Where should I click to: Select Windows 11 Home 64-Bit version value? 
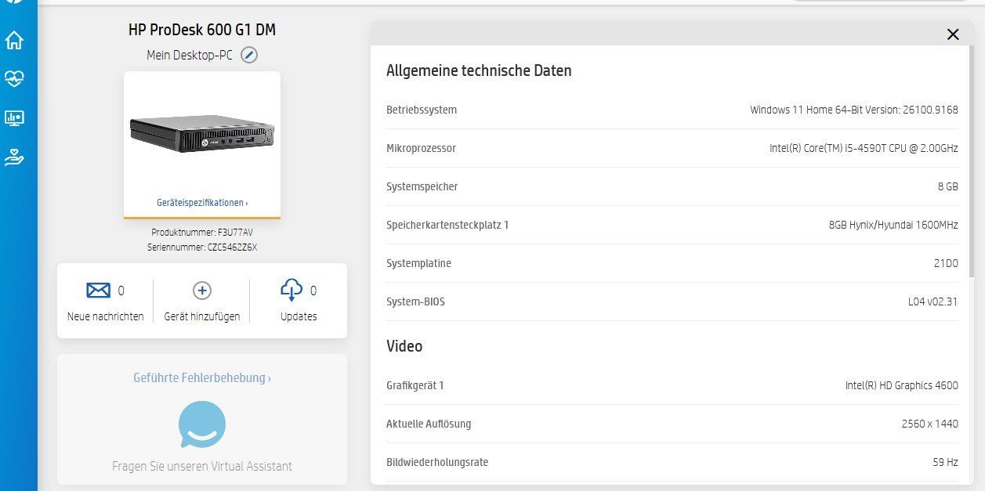coord(854,110)
